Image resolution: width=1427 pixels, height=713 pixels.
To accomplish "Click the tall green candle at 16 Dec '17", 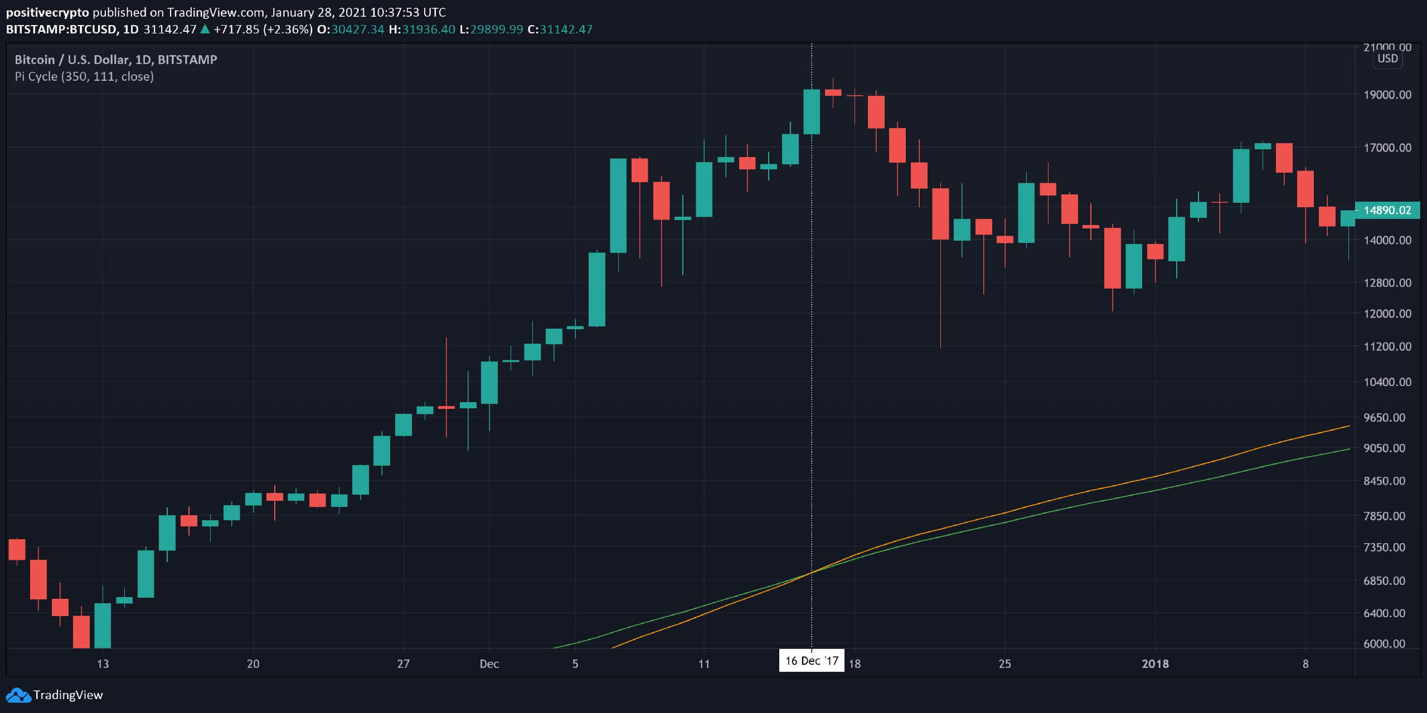I will click(811, 111).
